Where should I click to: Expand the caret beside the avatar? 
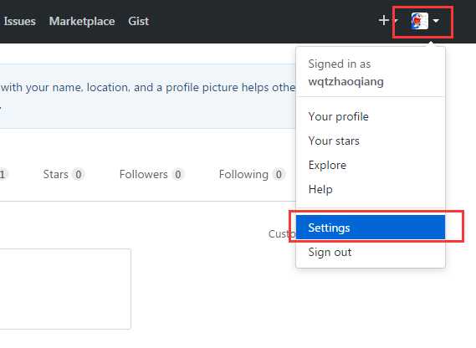pos(436,21)
